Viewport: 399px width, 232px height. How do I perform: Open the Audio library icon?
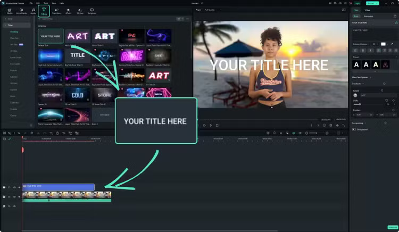click(x=34, y=10)
